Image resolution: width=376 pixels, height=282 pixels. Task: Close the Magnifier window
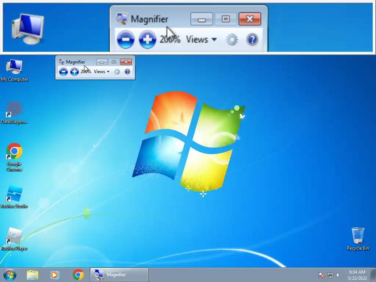click(126, 62)
